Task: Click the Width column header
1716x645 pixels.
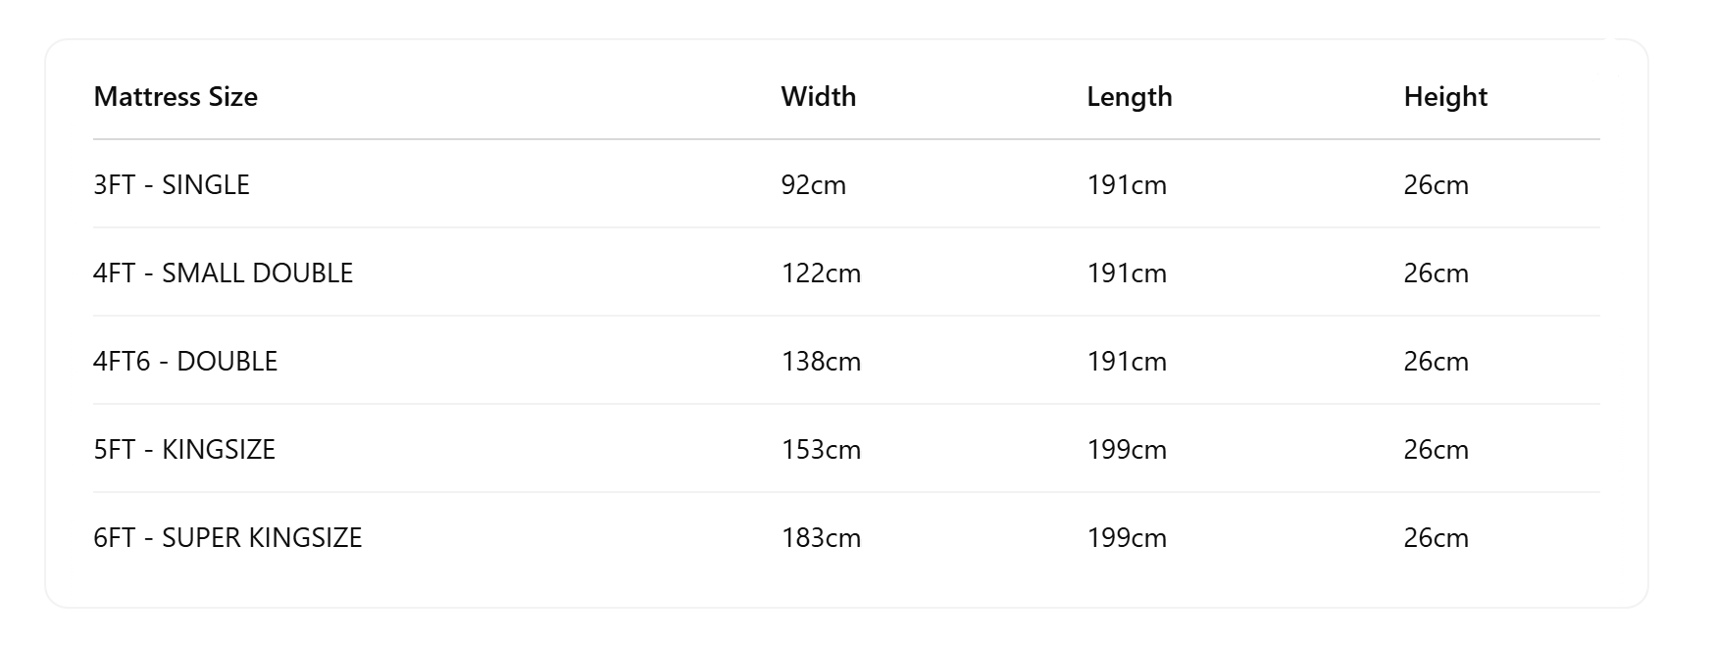Action: tap(819, 96)
